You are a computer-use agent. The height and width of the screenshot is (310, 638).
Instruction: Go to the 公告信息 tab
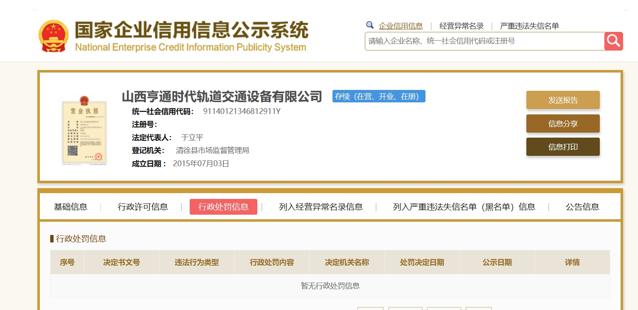coord(582,207)
